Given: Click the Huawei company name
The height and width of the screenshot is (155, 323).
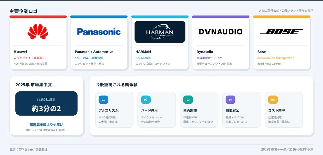Looking at the screenshot, I should click(20, 52).
